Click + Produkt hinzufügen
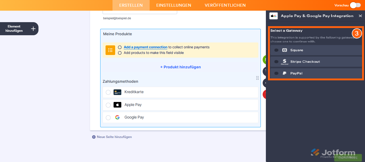The width and height of the screenshot is (365, 162). [x=181, y=67]
